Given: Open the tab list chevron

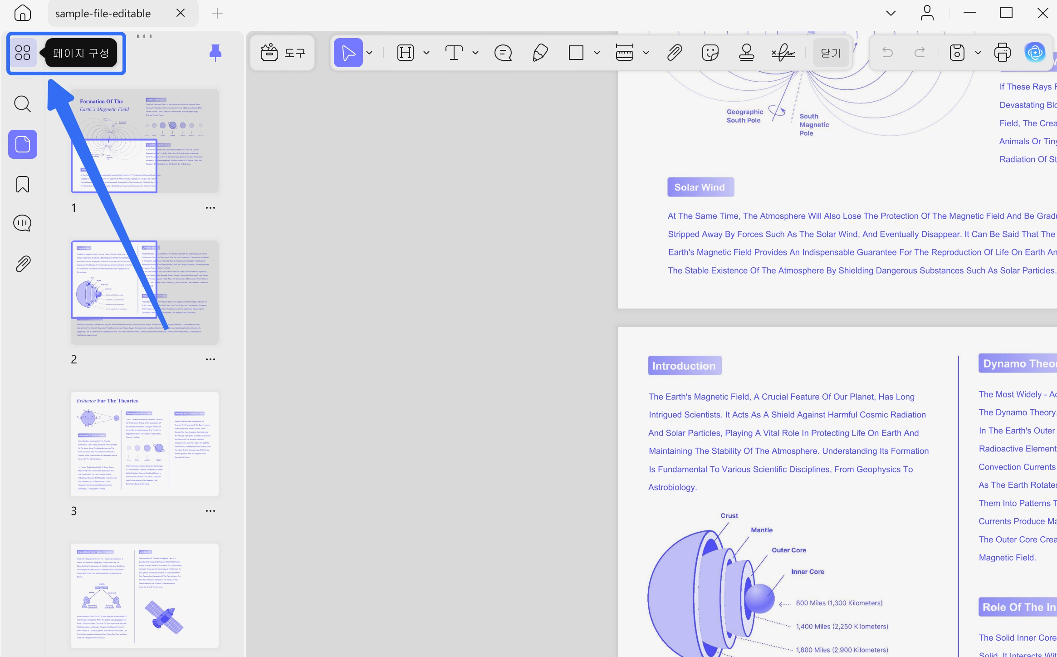Looking at the screenshot, I should pyautogui.click(x=891, y=13).
